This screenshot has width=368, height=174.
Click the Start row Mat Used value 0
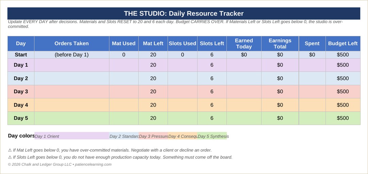click(124, 55)
